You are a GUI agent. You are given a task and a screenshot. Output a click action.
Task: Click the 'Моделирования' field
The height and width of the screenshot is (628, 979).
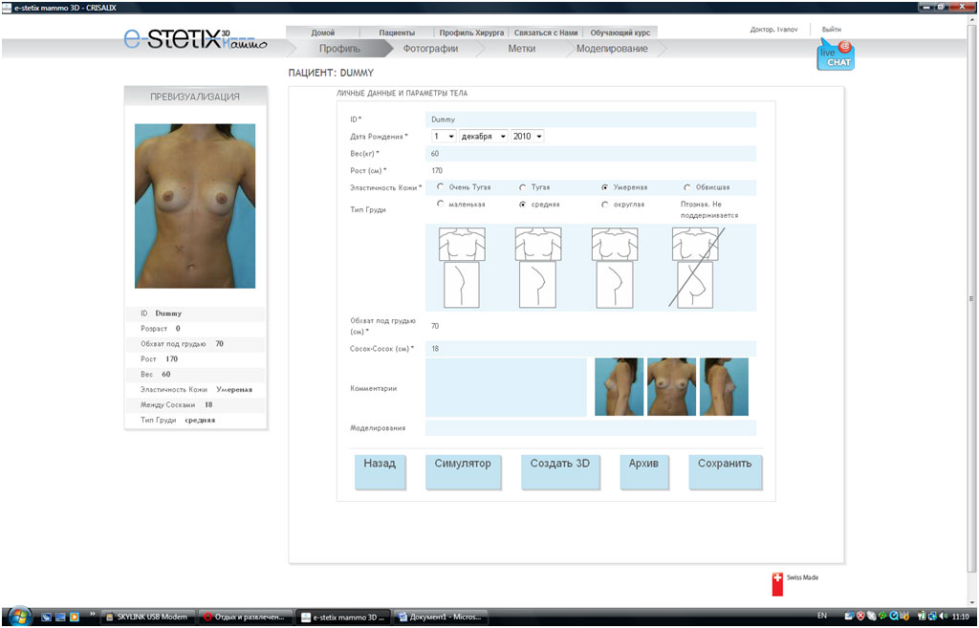pos(591,427)
